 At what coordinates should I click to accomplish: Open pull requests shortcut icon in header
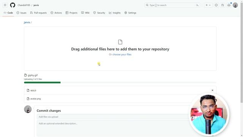[222, 5]
